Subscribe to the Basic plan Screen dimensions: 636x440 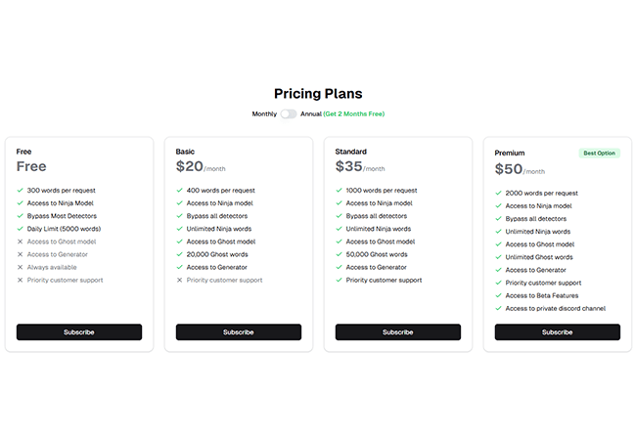(239, 332)
